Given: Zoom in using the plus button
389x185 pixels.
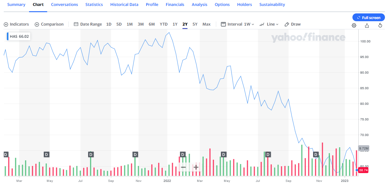Looking at the screenshot, I should click(x=196, y=167).
